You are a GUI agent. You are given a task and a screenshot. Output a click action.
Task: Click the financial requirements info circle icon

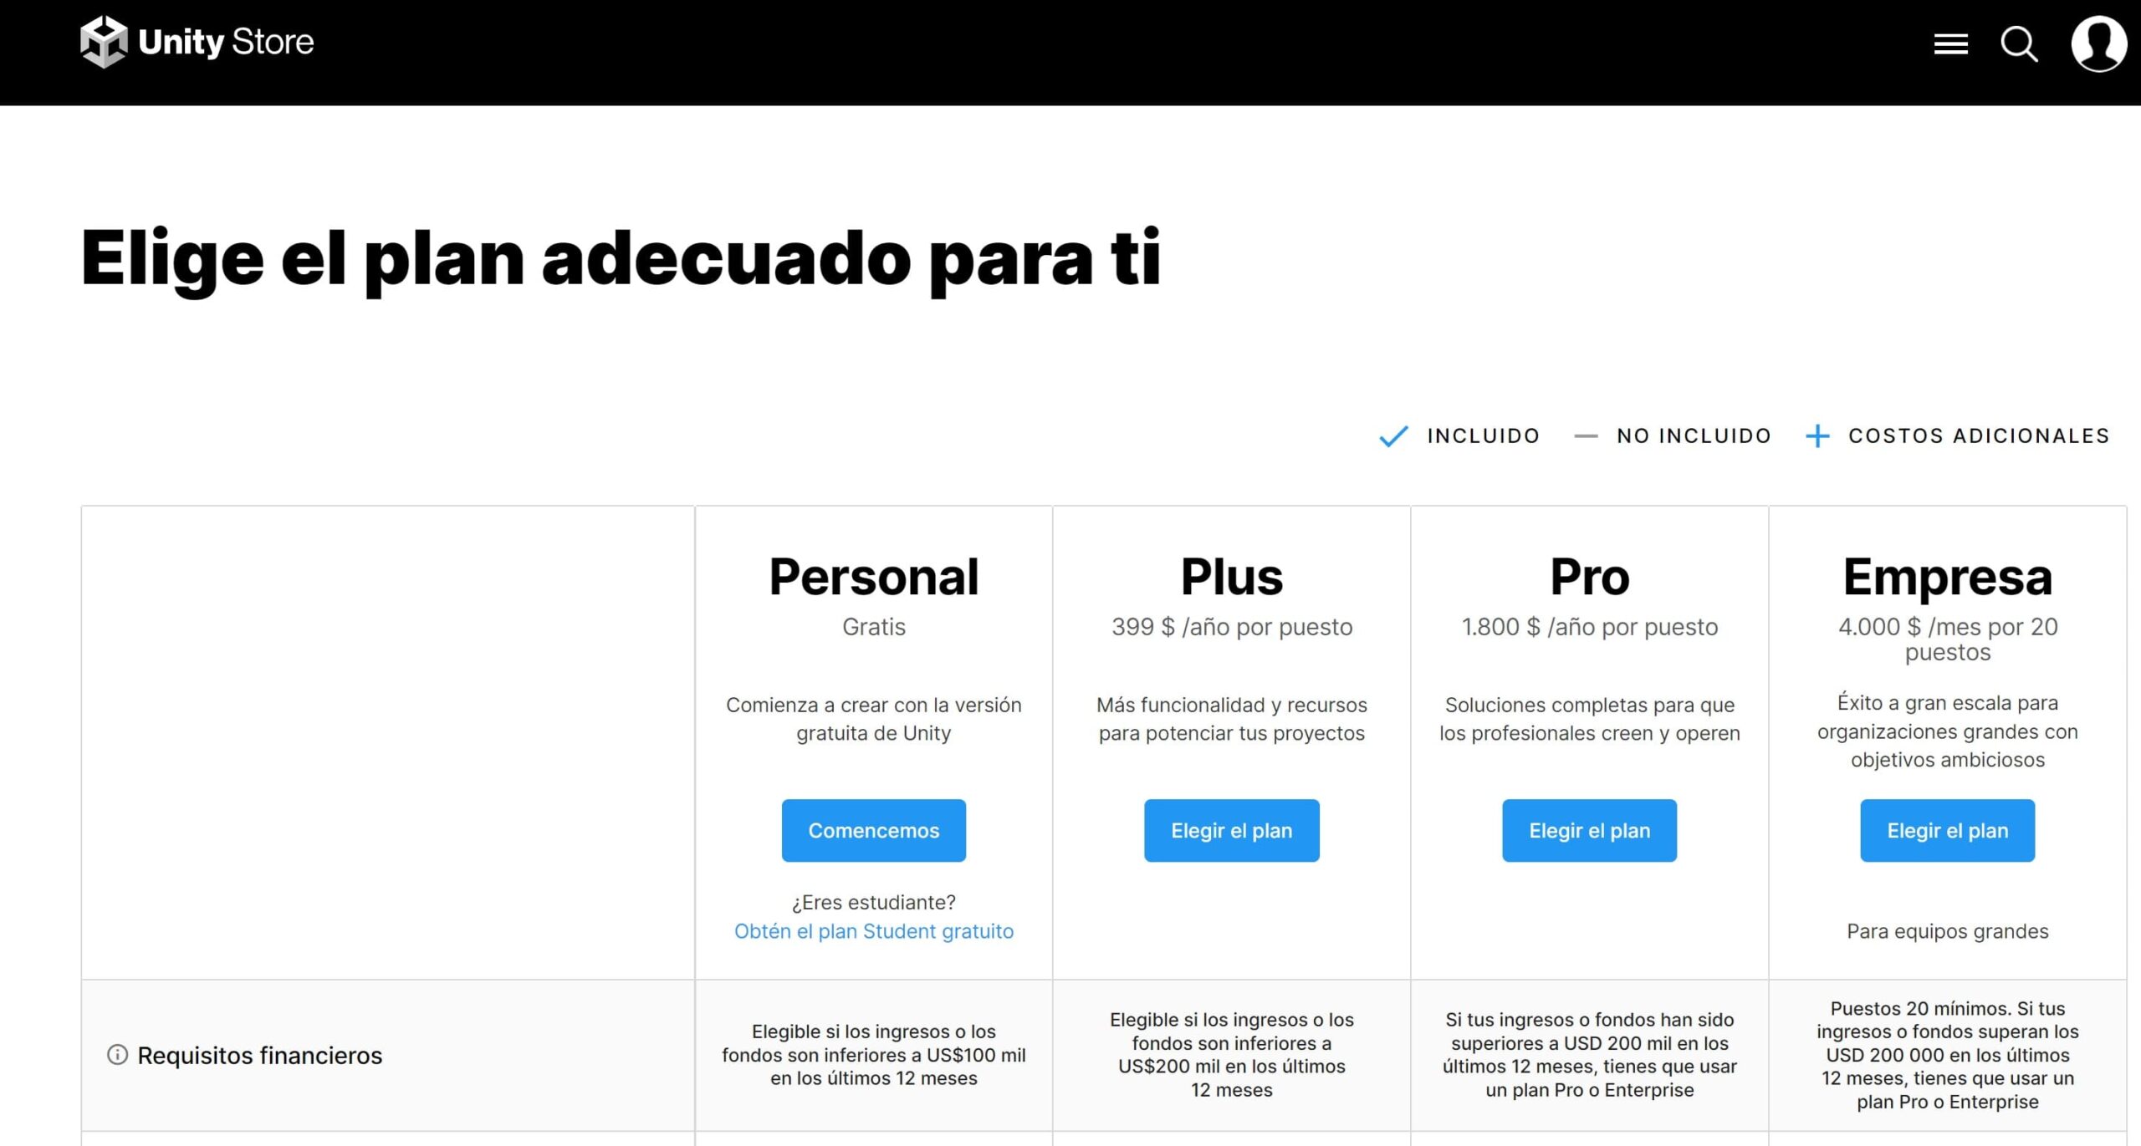click(x=118, y=1054)
